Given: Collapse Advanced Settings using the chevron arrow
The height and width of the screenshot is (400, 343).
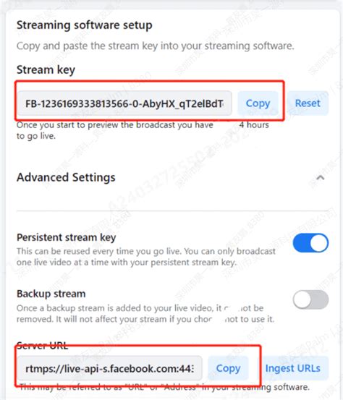Looking at the screenshot, I should click(321, 177).
